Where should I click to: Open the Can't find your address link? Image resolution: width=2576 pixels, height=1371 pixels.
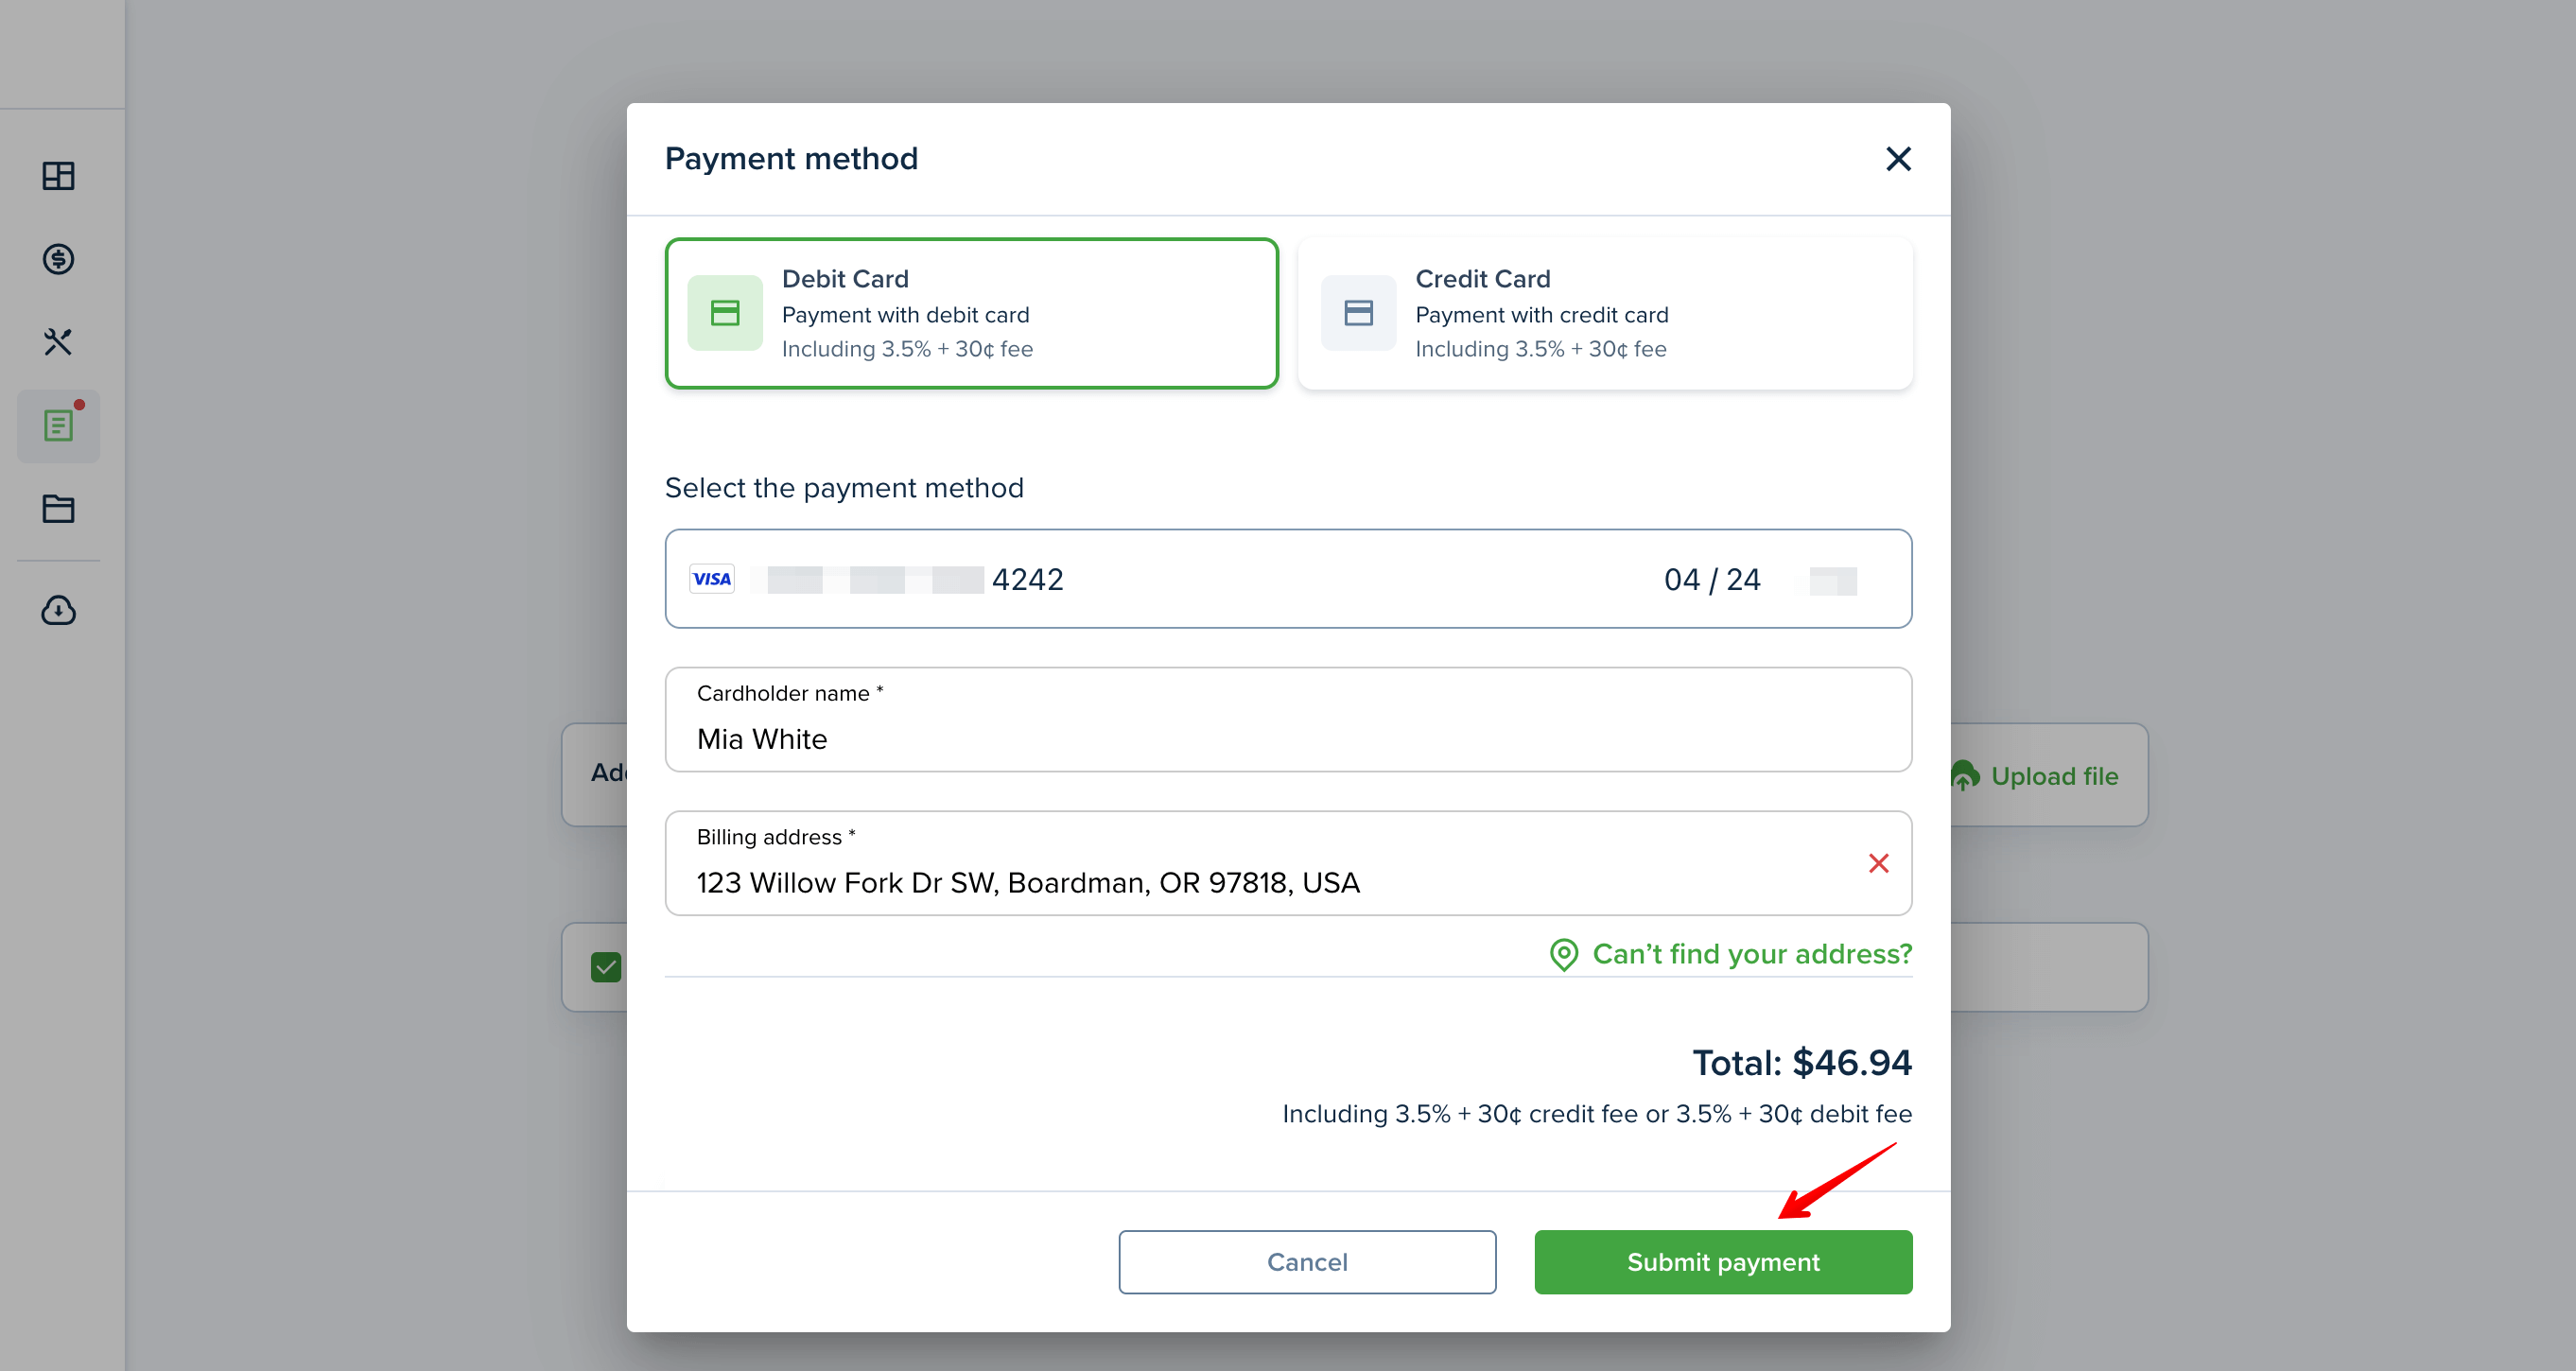click(x=1751, y=954)
